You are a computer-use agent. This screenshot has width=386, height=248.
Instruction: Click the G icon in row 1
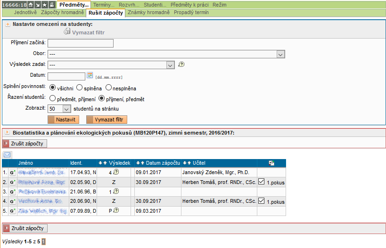pos(13,173)
